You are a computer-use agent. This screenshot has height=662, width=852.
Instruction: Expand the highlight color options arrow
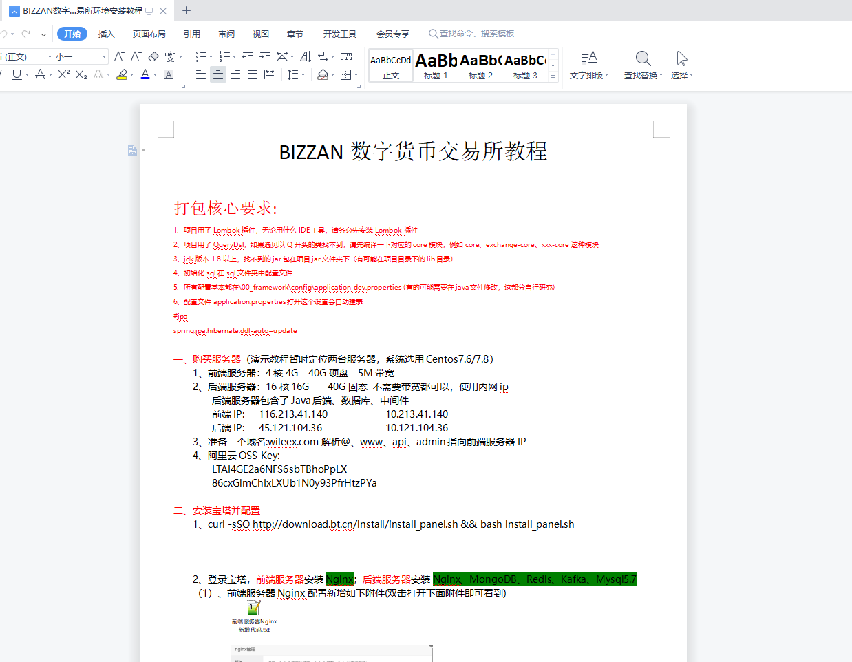click(131, 74)
